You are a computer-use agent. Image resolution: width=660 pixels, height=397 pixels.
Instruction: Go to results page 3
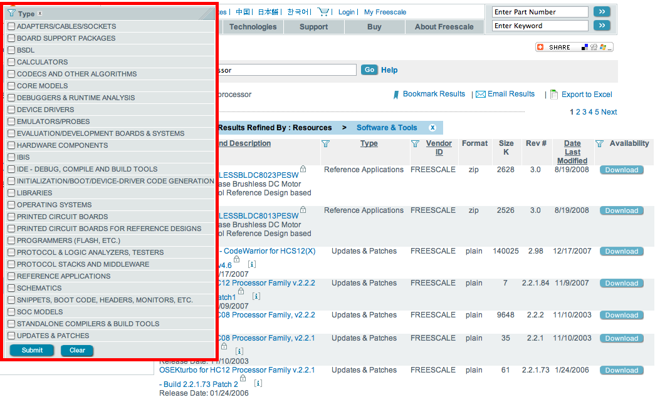(x=584, y=112)
